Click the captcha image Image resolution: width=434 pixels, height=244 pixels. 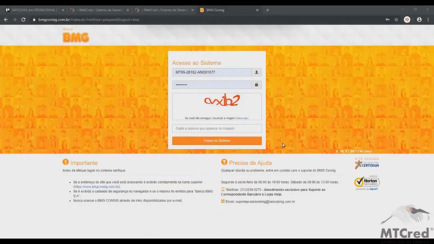point(222,100)
